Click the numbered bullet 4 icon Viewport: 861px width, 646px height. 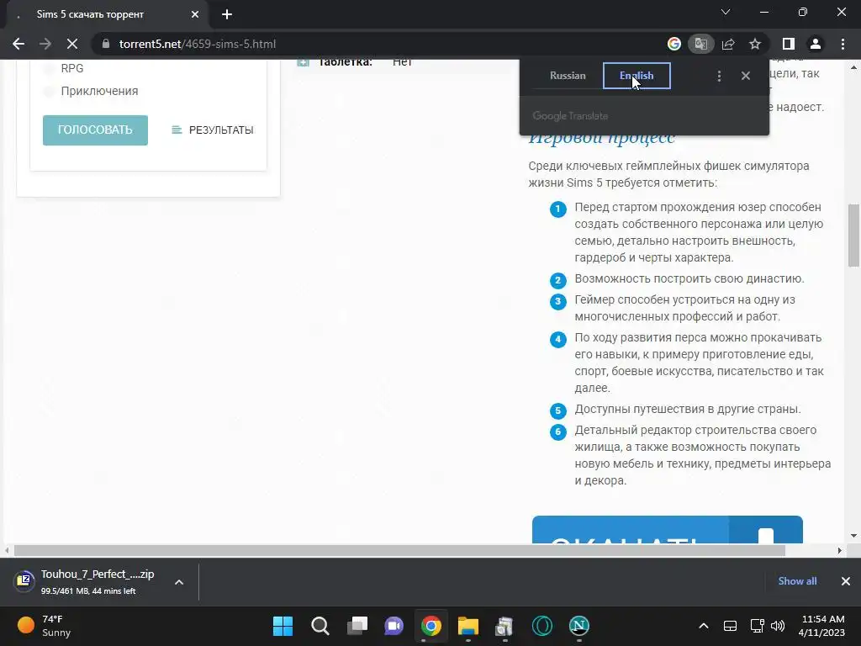(x=558, y=339)
